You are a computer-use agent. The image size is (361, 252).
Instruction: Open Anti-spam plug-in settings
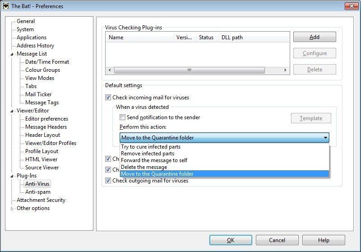pos(38,192)
